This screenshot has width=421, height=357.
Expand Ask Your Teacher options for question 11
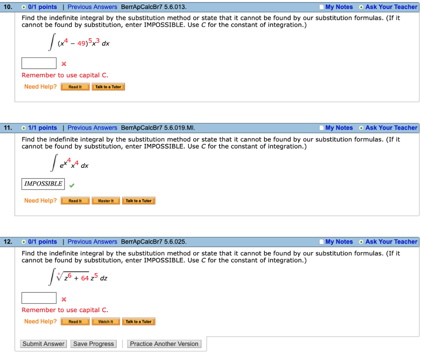361,128
